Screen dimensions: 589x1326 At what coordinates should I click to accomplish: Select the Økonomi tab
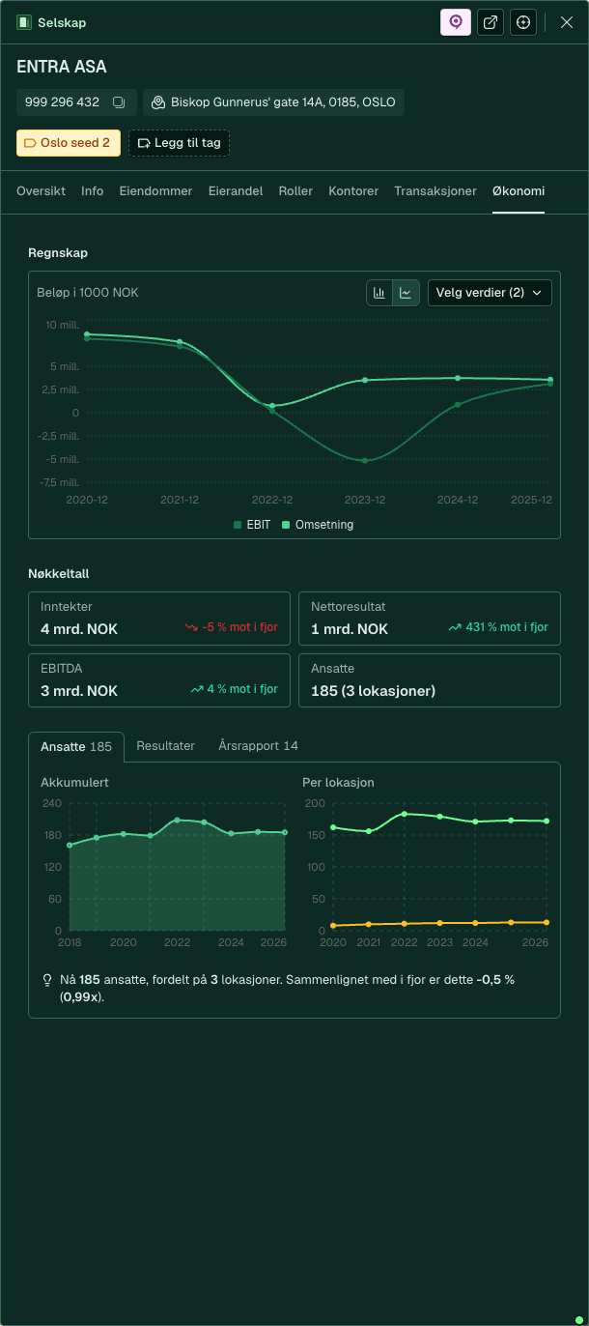519,191
